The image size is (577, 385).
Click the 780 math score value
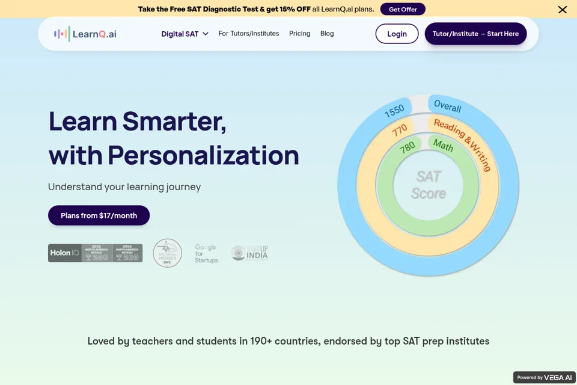[x=408, y=148]
